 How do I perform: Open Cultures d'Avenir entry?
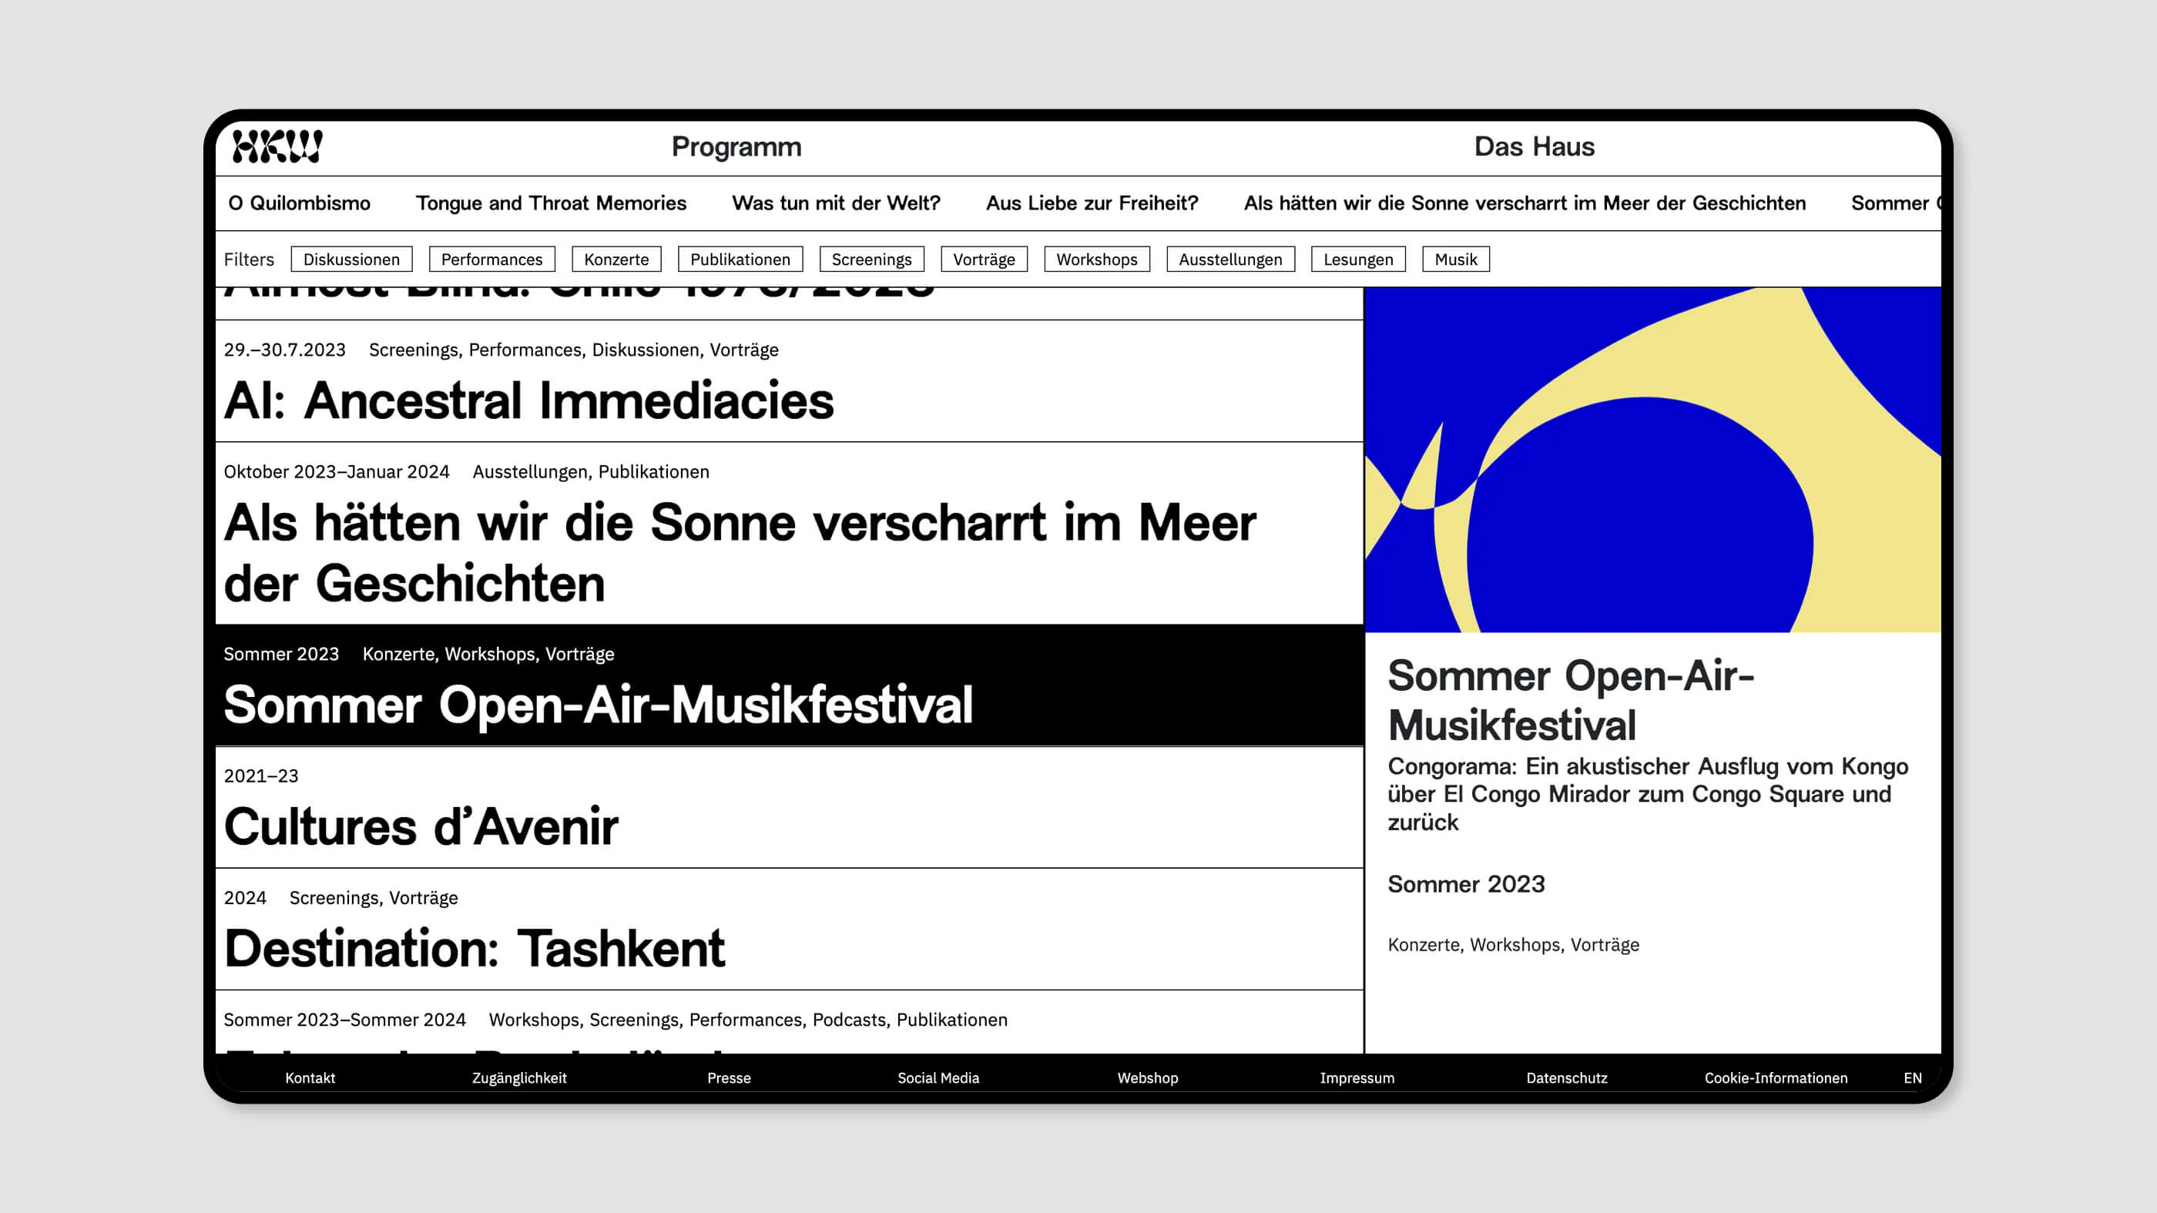tap(789, 808)
